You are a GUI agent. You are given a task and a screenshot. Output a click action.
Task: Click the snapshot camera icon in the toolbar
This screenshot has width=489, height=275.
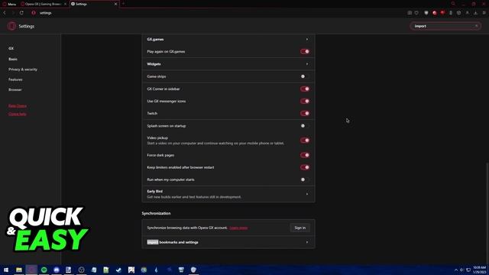(410, 13)
